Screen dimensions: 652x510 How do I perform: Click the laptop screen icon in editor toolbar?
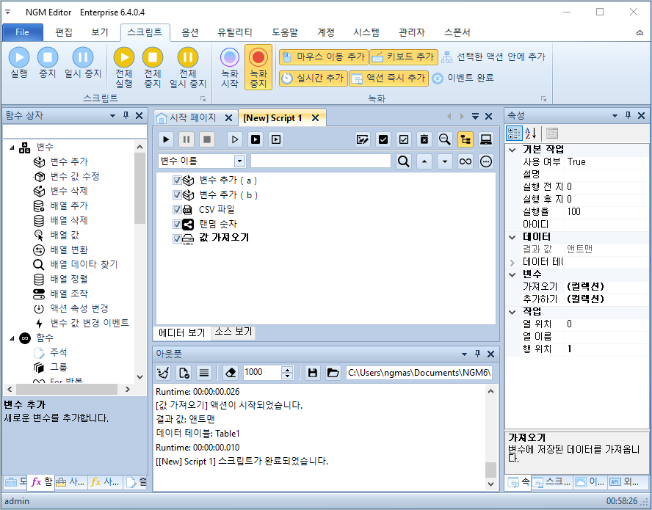coord(485,139)
